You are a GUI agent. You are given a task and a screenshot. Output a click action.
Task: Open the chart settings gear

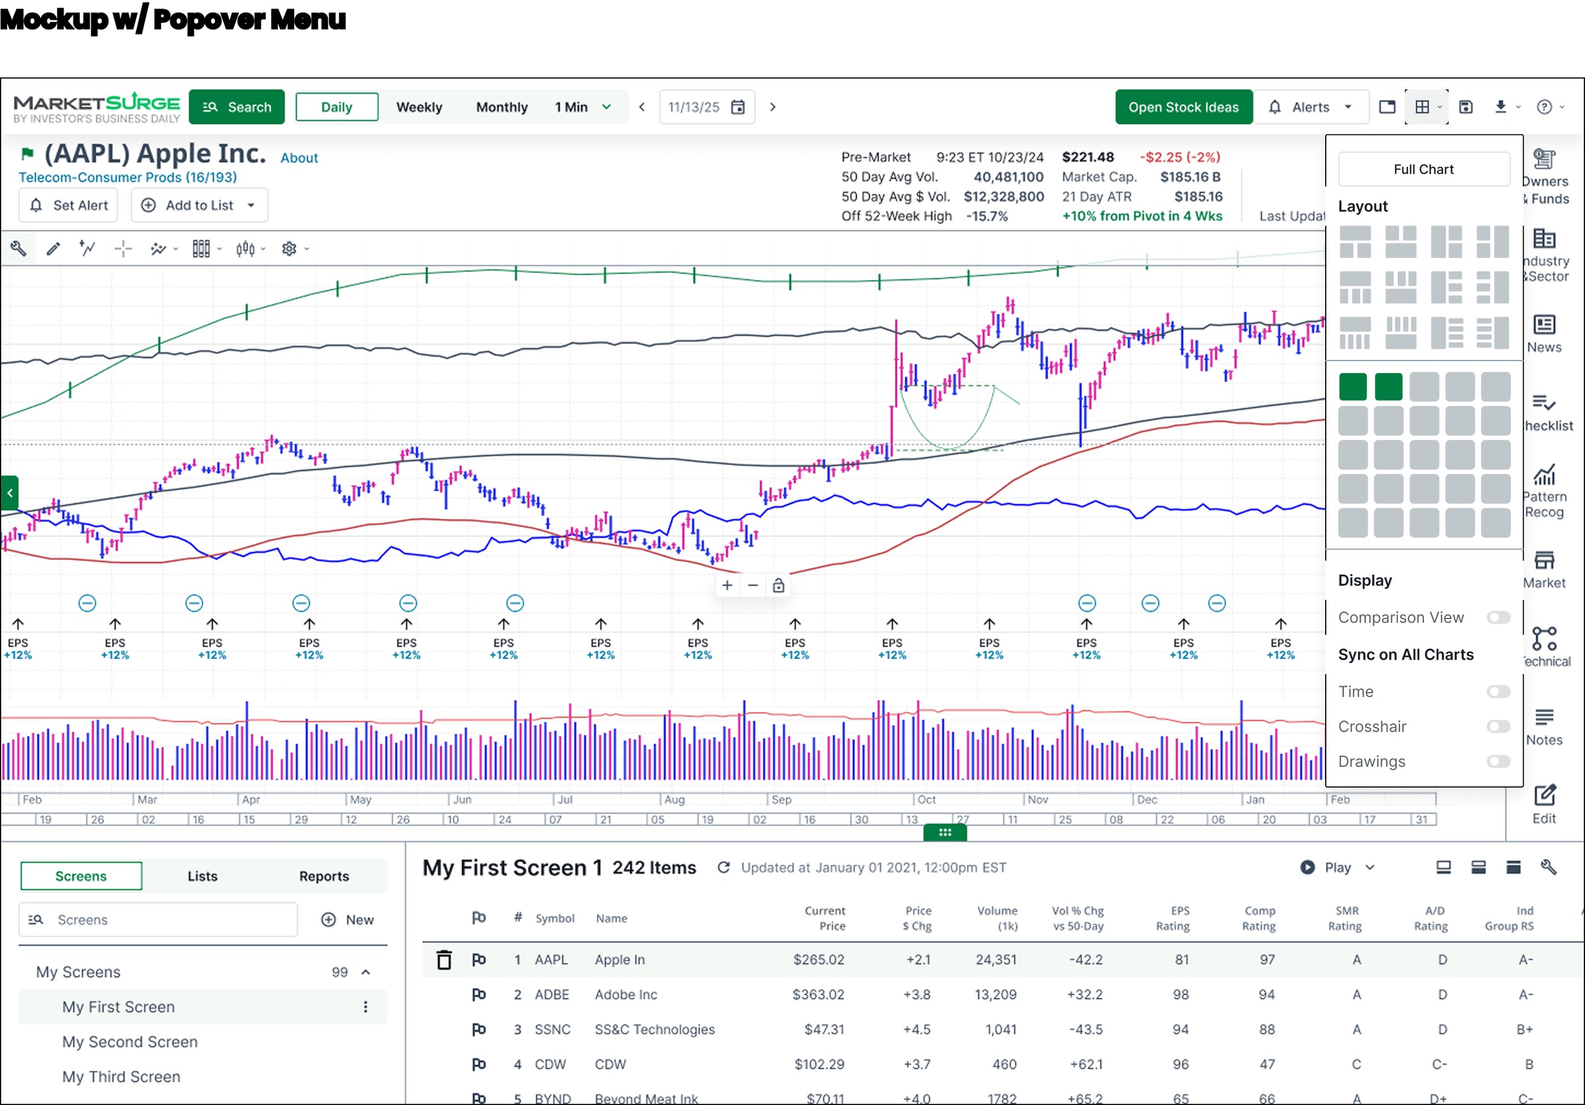click(x=289, y=249)
